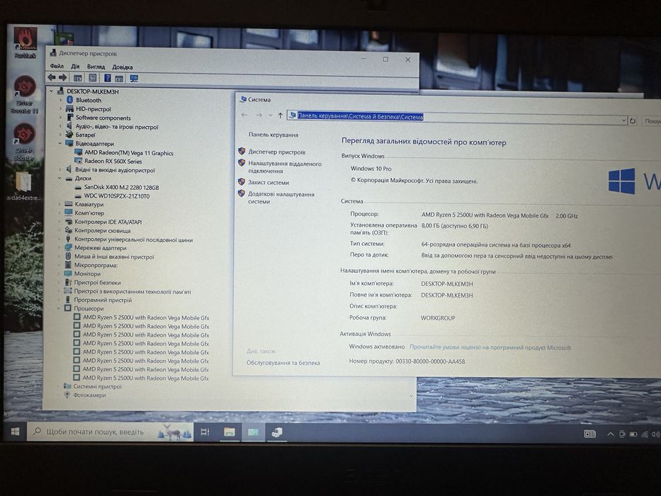
Task: Open the Довідка menu
Action: (123, 67)
